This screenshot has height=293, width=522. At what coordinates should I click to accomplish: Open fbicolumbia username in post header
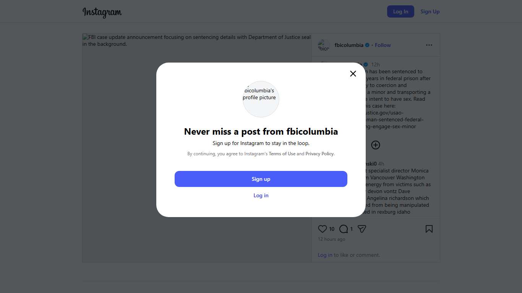[x=349, y=45]
